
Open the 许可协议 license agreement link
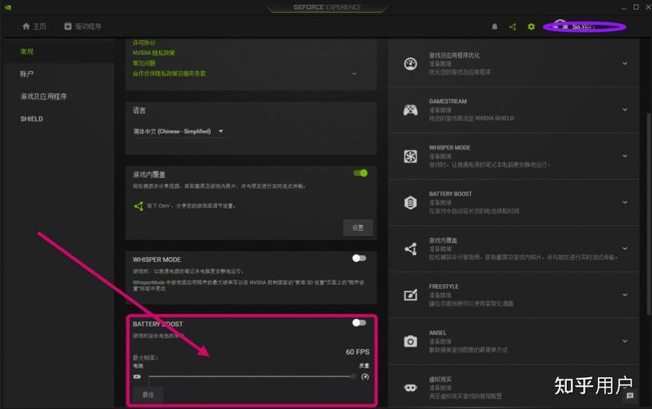[144, 43]
